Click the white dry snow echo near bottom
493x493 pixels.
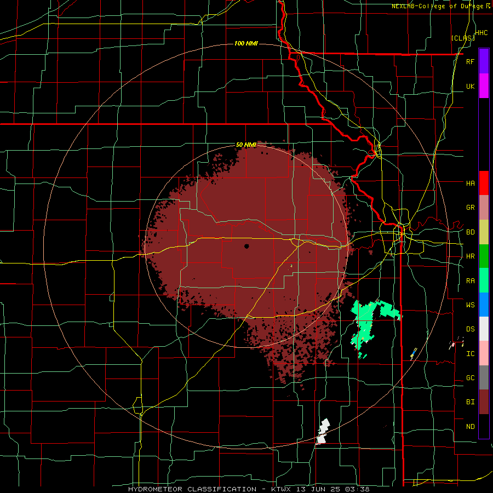pyautogui.click(x=323, y=432)
